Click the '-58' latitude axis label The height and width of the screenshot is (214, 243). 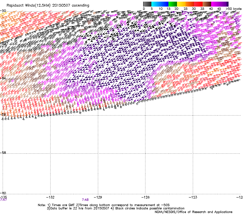click(3, 153)
